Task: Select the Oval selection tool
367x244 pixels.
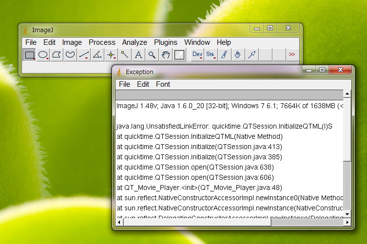Action: click(43, 55)
